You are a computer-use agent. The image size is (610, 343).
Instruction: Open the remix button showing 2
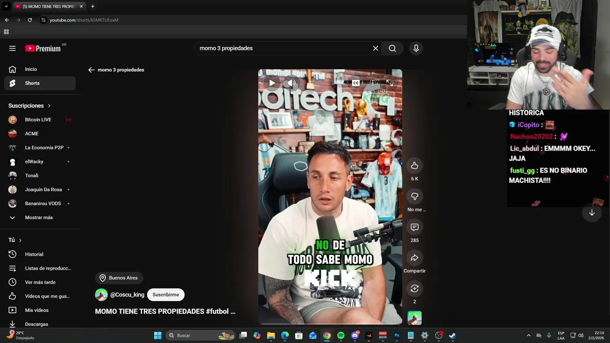click(x=415, y=289)
